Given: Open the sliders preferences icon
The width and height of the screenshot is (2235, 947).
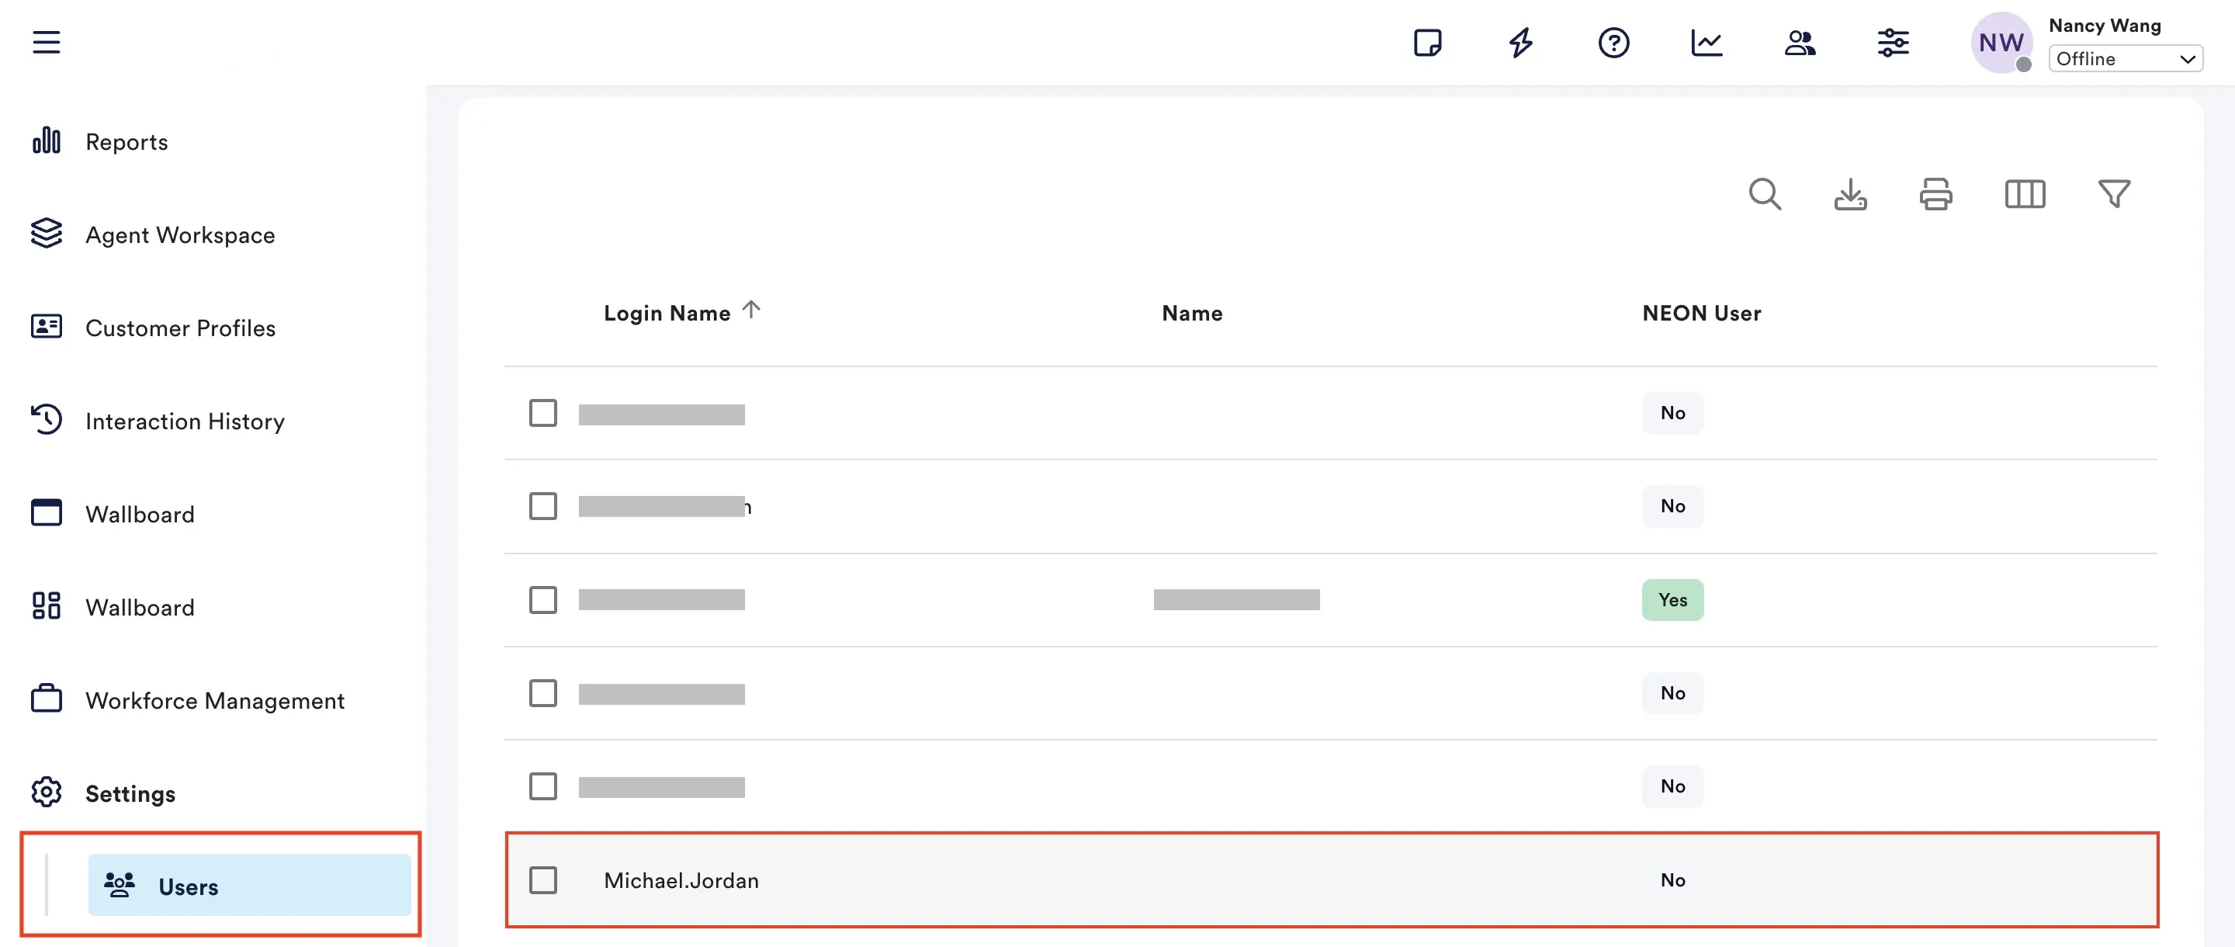Looking at the screenshot, I should pos(1892,42).
